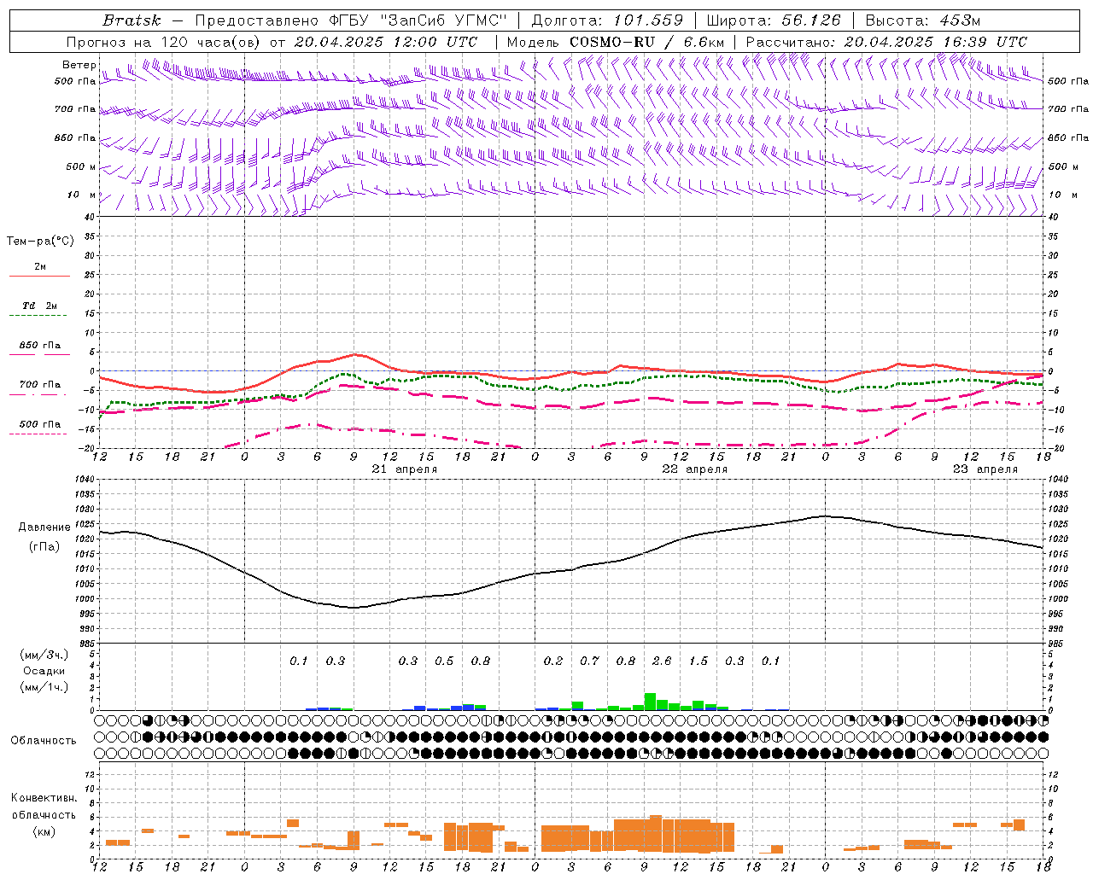This screenshot has height=874, width=1093.
Task: Select the Модель COSMO-RU / 6.6км label
Action: [x=616, y=42]
